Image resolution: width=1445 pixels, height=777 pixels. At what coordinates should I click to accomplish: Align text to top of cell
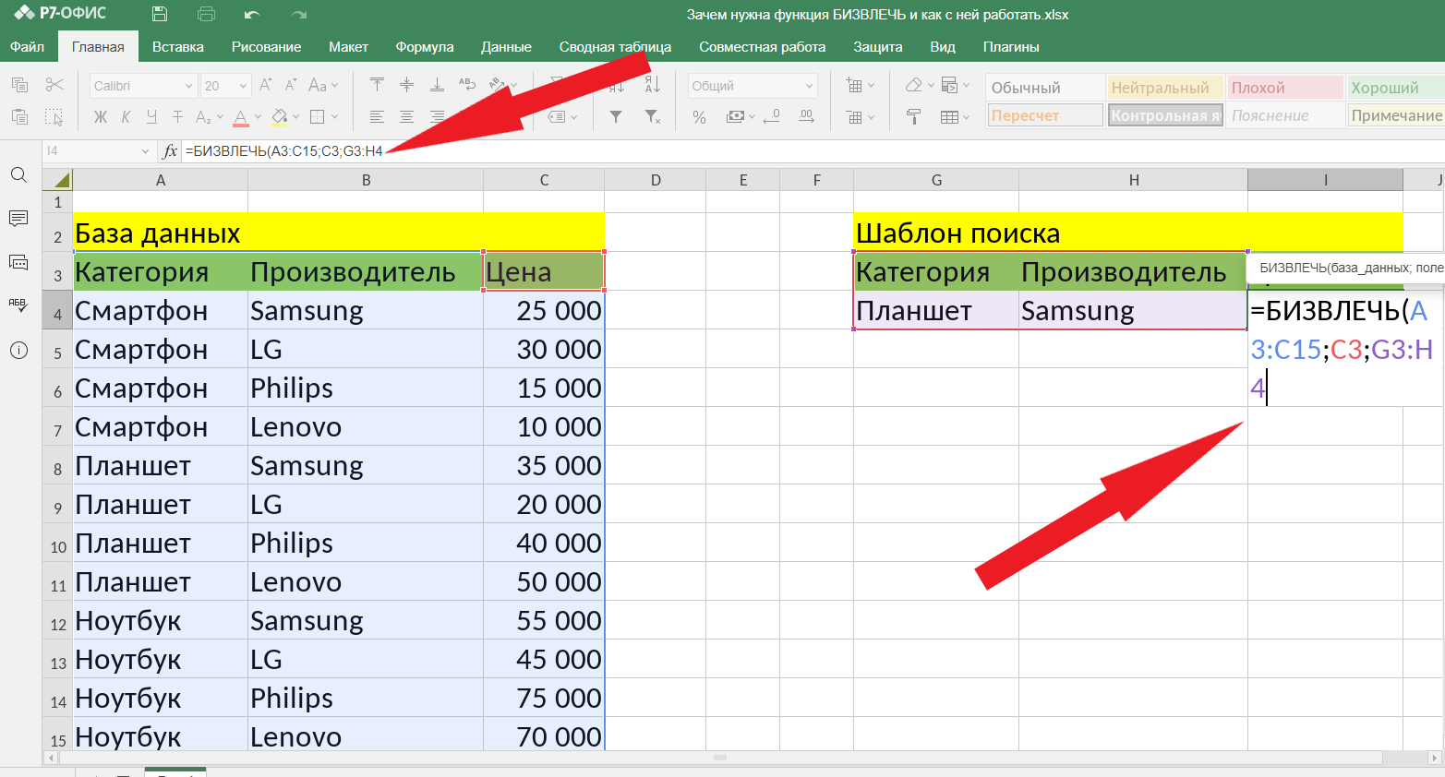(377, 85)
